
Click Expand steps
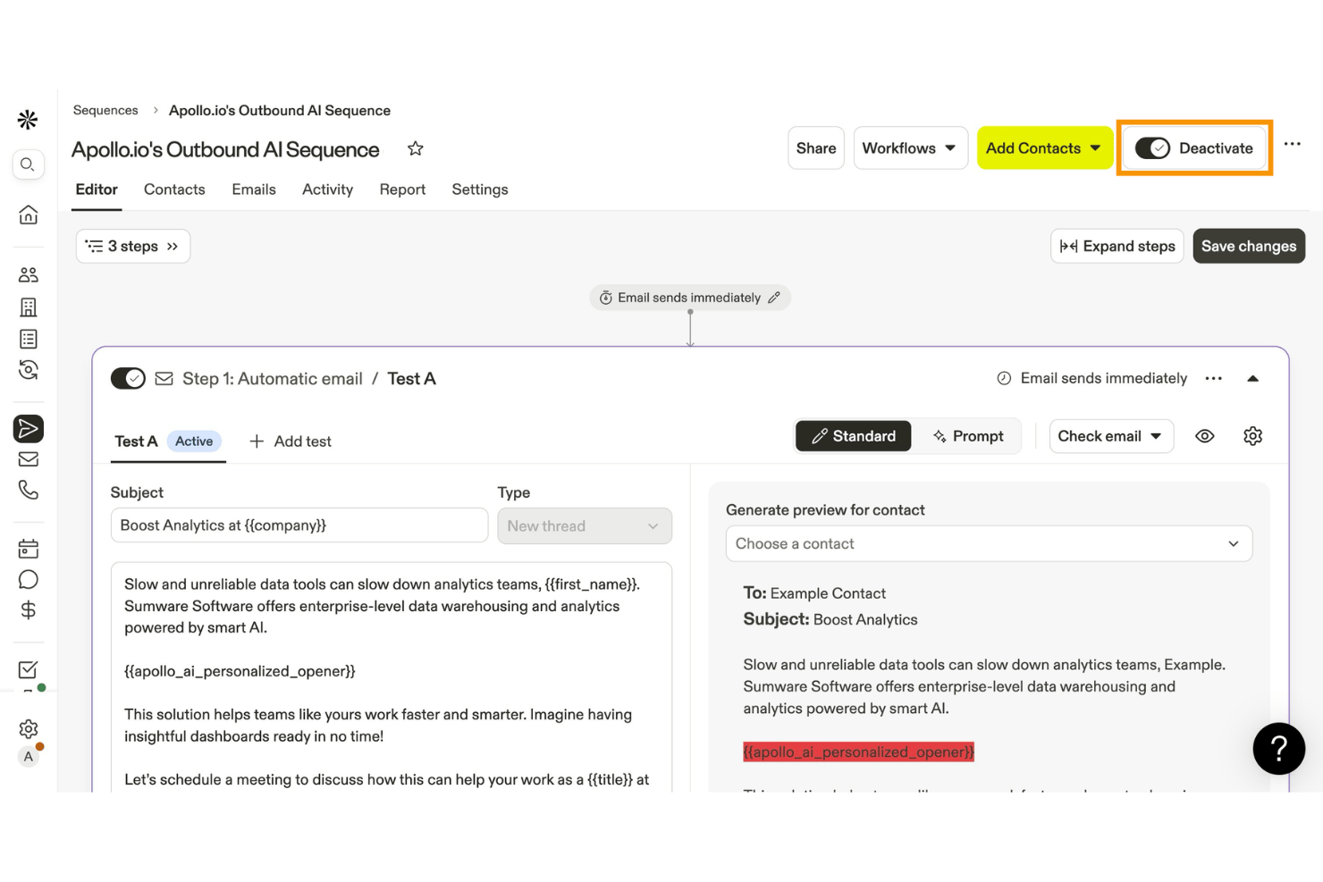pyautogui.click(x=1117, y=247)
